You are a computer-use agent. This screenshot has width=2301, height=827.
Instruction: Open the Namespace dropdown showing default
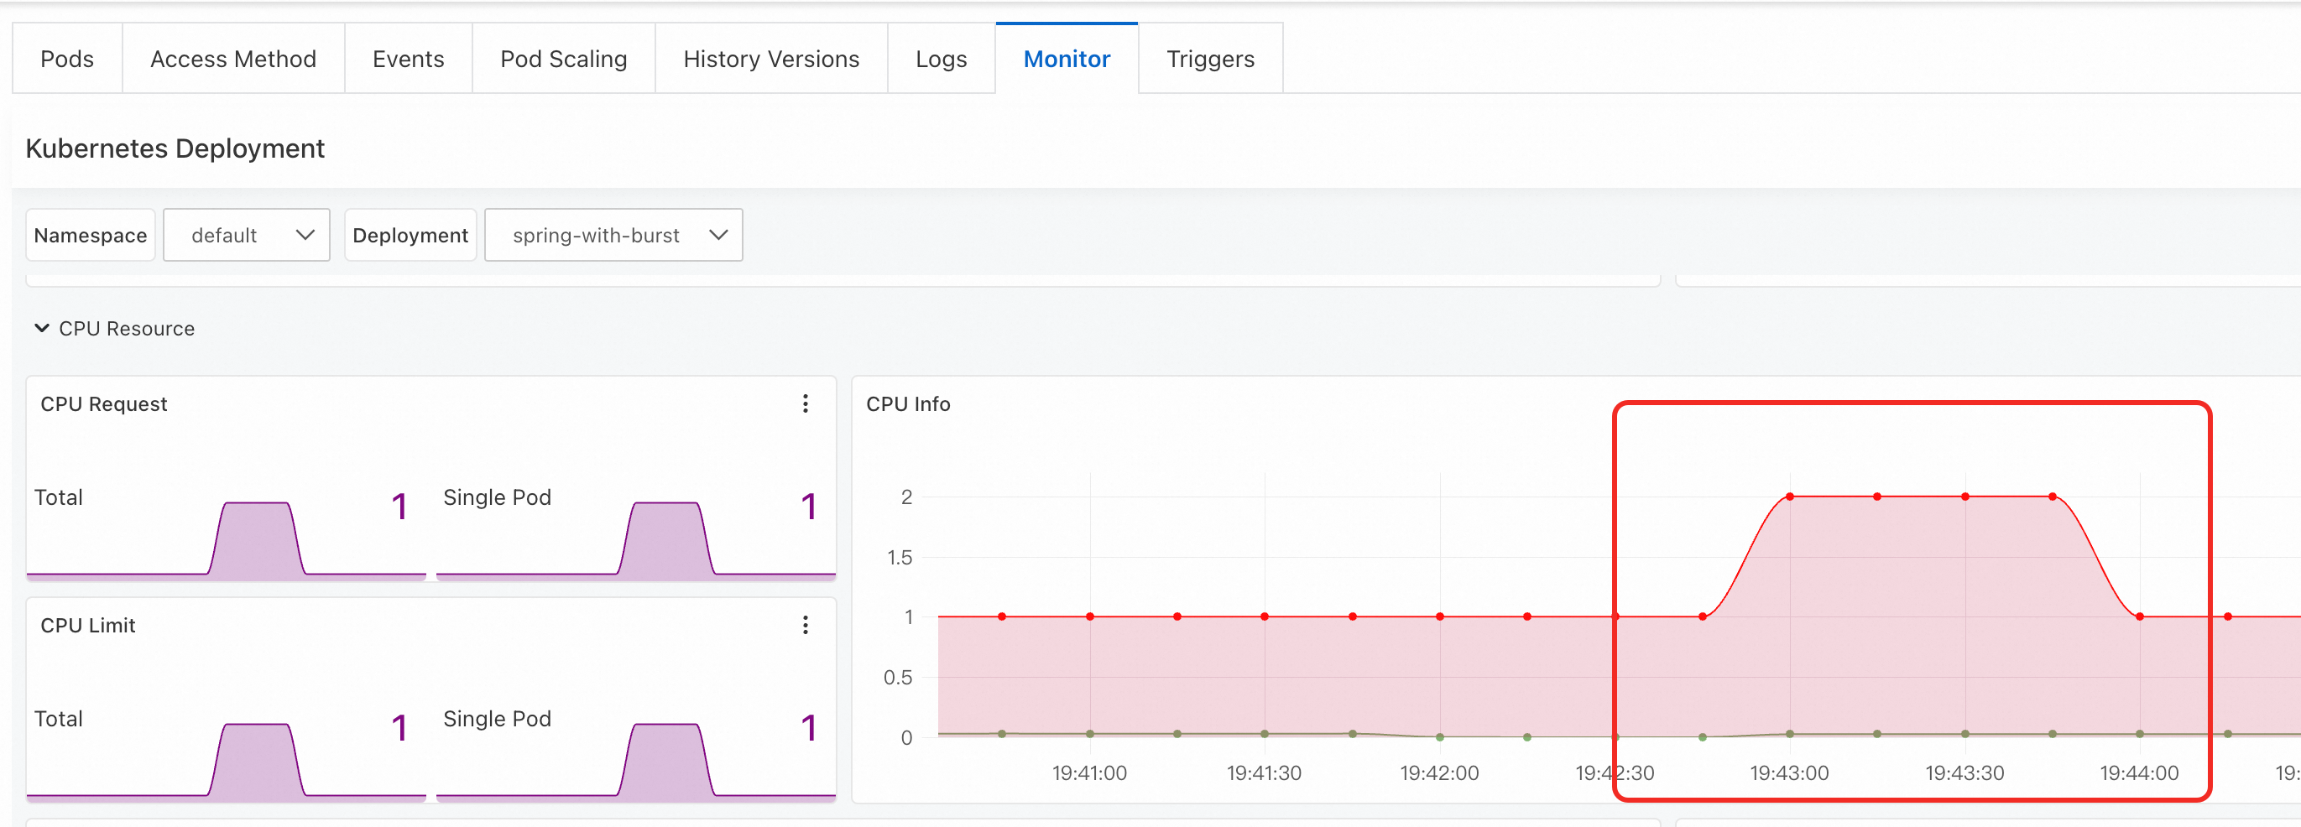coord(247,235)
